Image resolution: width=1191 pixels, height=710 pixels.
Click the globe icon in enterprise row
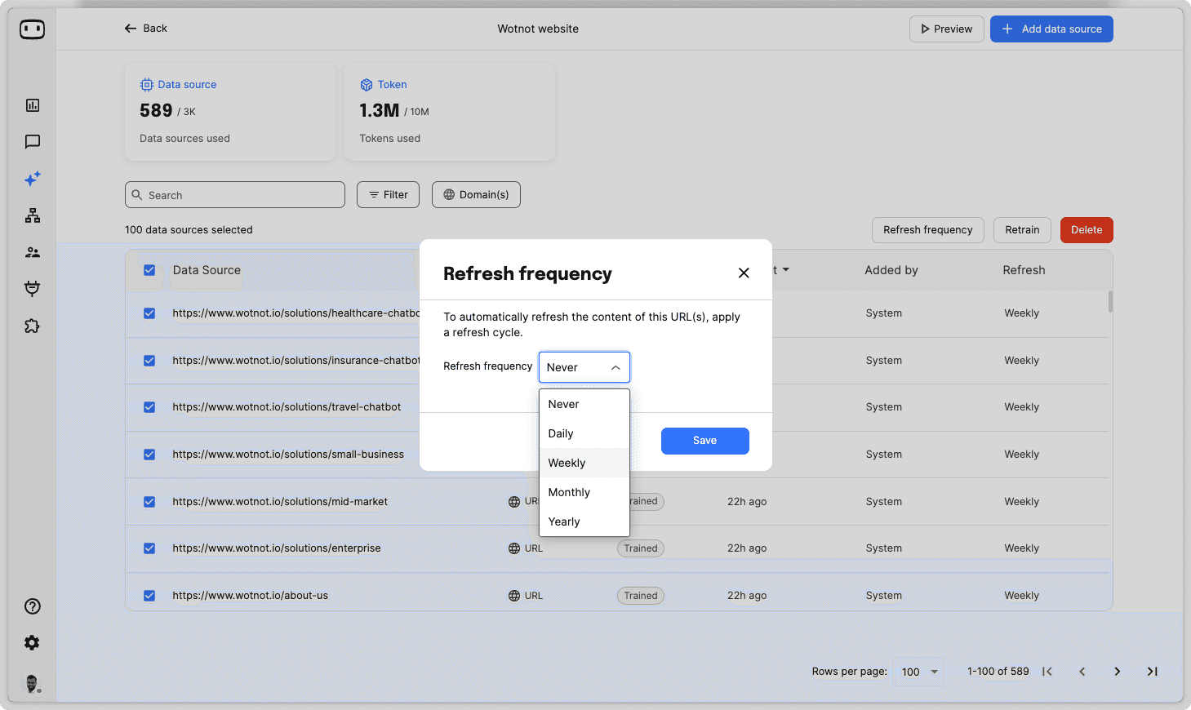(x=514, y=548)
